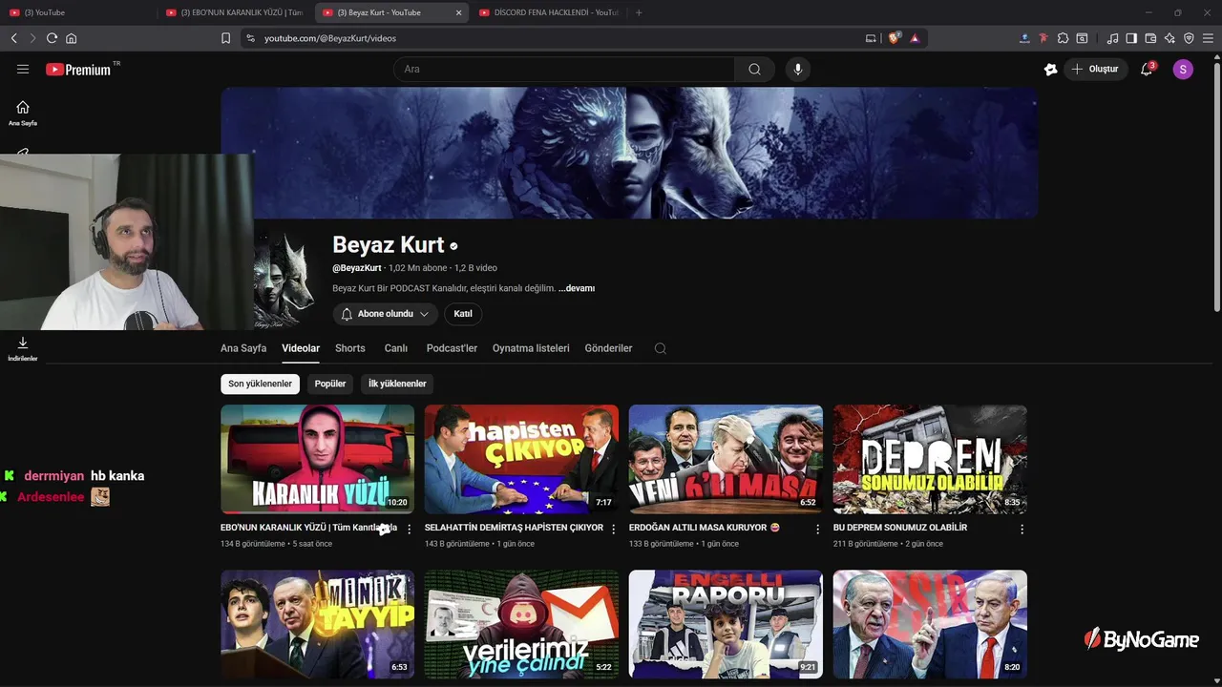1222x687 pixels.
Task: Play the MİNİK TAYYİP video thumbnail
Action: (x=318, y=624)
